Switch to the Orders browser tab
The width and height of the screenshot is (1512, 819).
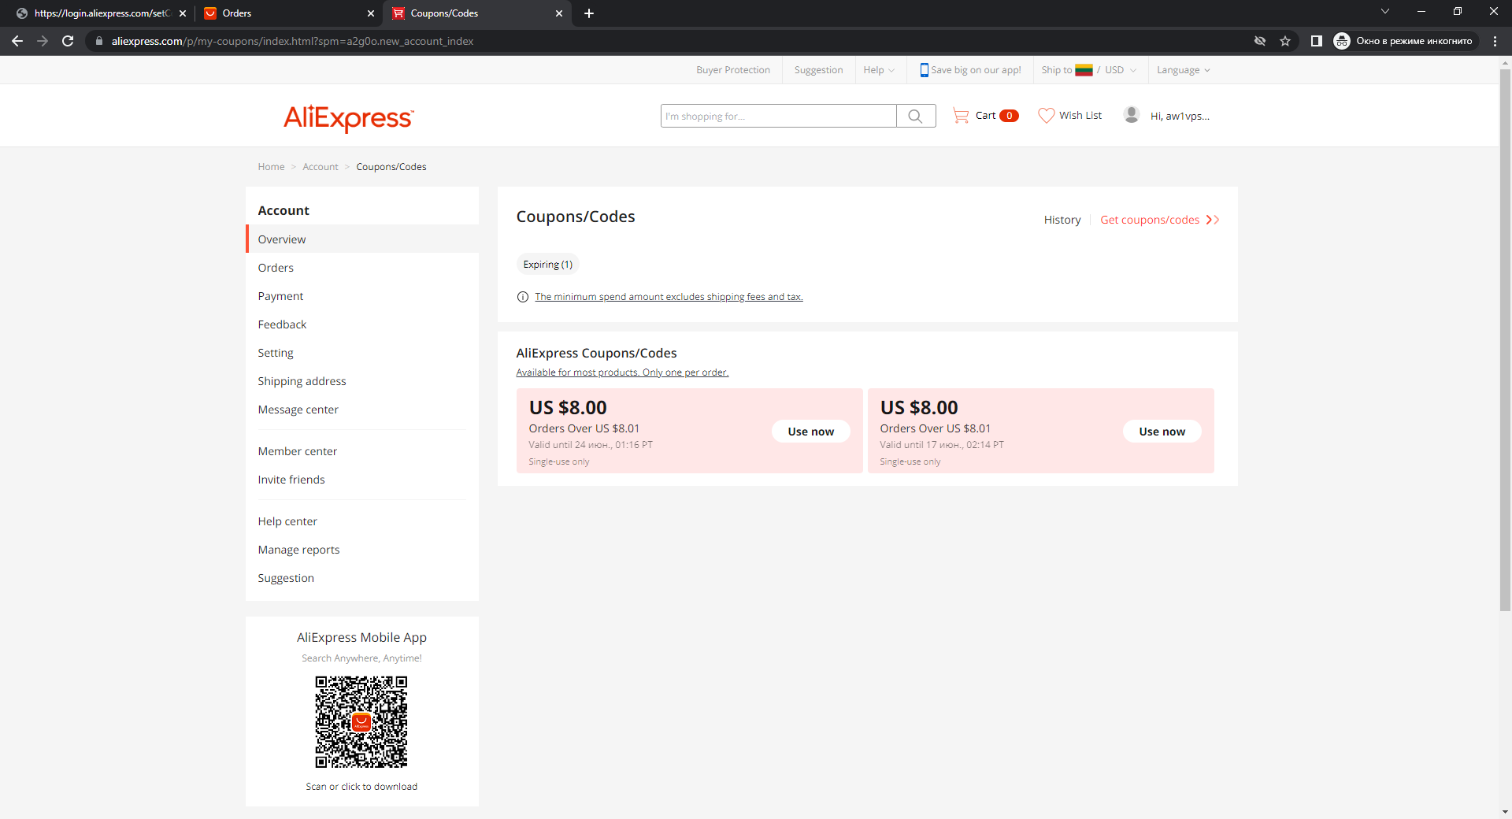pyautogui.click(x=288, y=13)
